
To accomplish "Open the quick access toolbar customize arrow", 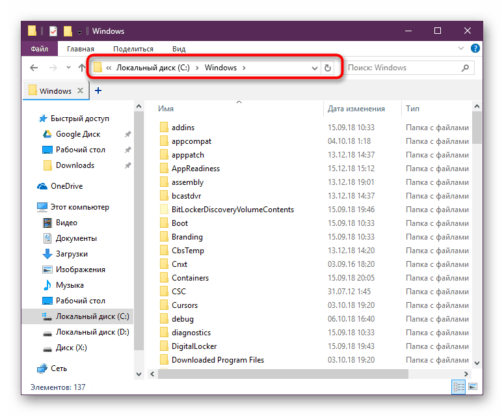I will pyautogui.click(x=79, y=31).
